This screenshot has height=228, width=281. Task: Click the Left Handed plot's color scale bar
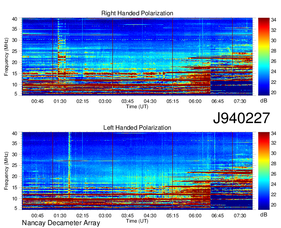[264, 171]
